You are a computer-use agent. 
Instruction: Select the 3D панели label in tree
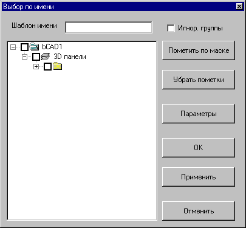70,57
